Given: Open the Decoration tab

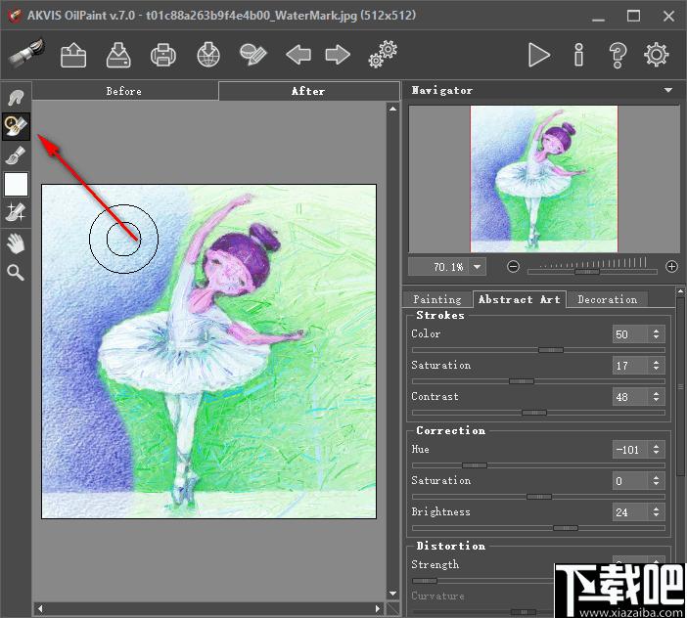Looking at the screenshot, I should click(x=608, y=299).
